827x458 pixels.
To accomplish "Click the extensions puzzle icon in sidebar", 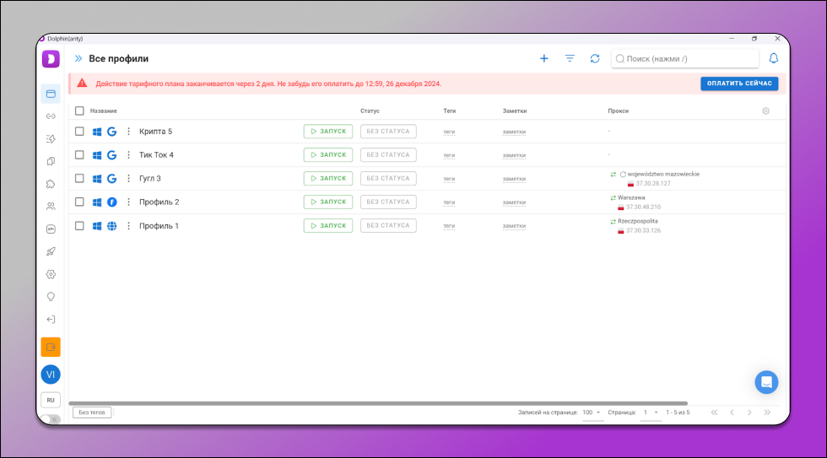I will point(51,183).
